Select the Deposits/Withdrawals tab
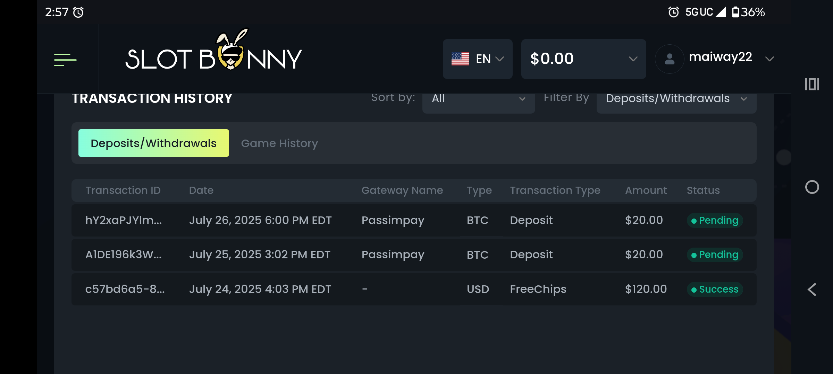This screenshot has height=374, width=833. (x=153, y=143)
